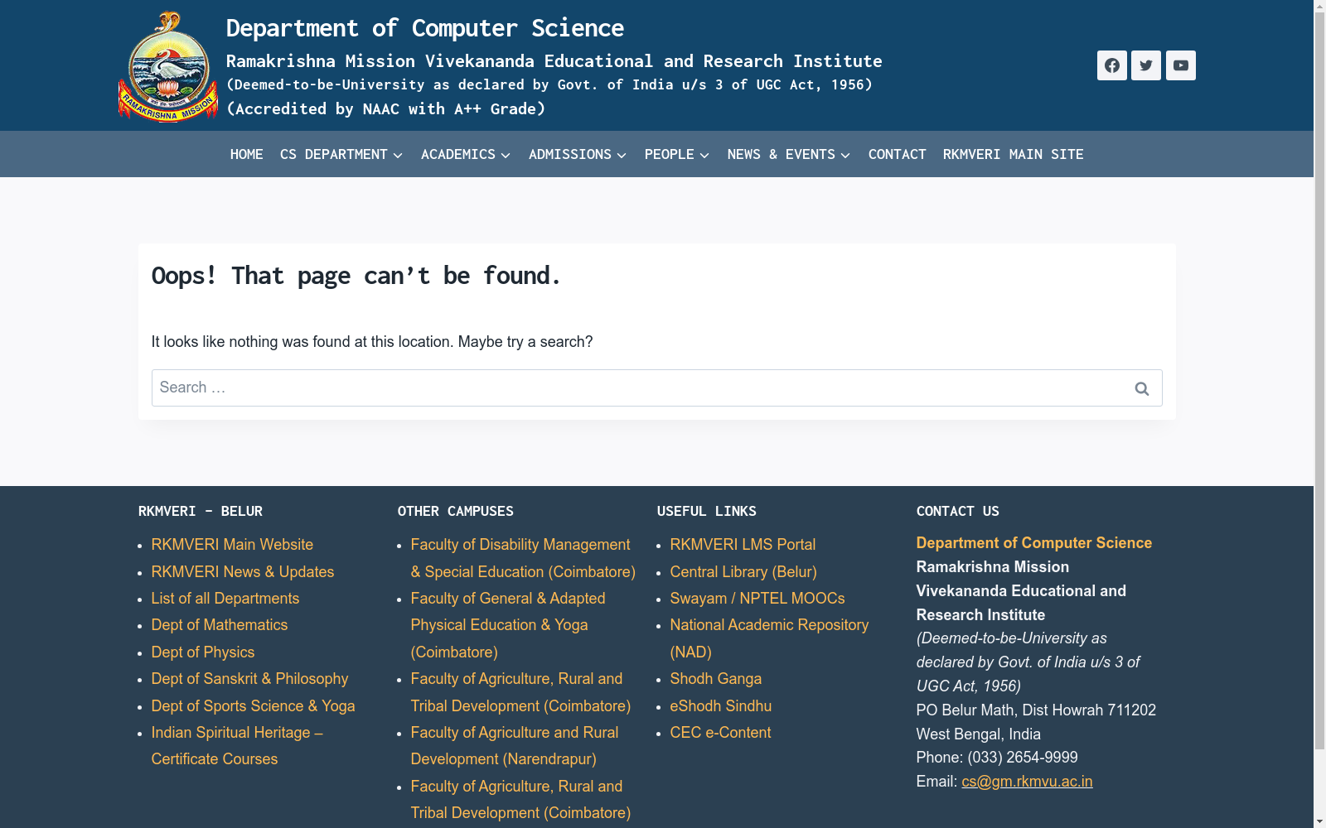Open Central Library (Belur) link
Image resolution: width=1326 pixels, height=828 pixels.
coord(743,572)
